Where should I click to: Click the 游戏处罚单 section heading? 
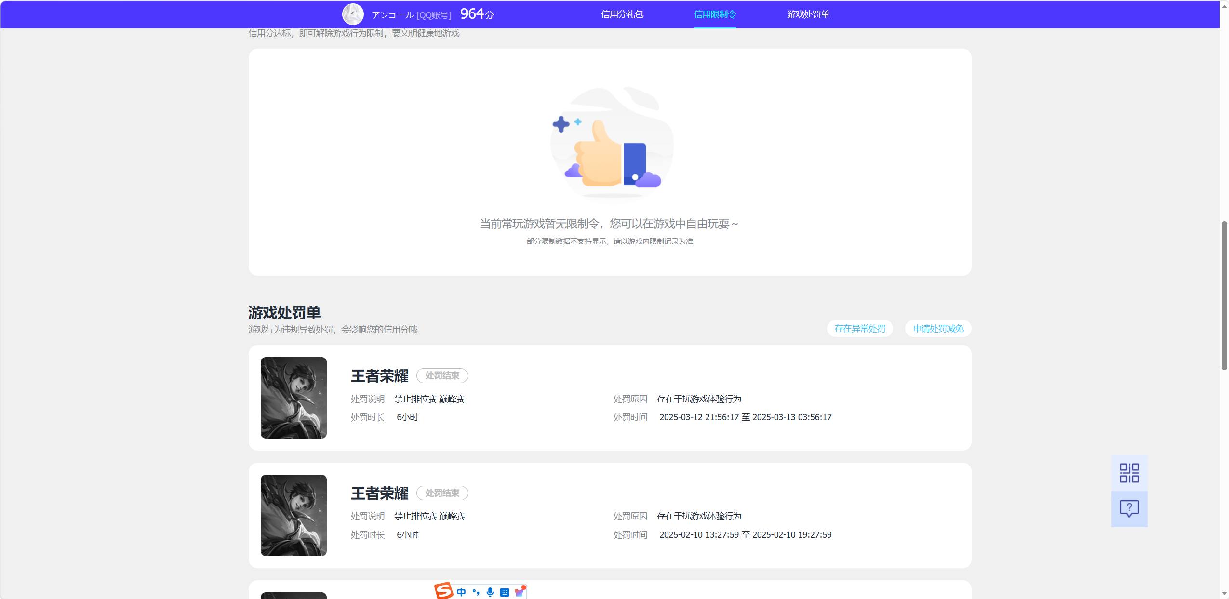[x=284, y=313]
